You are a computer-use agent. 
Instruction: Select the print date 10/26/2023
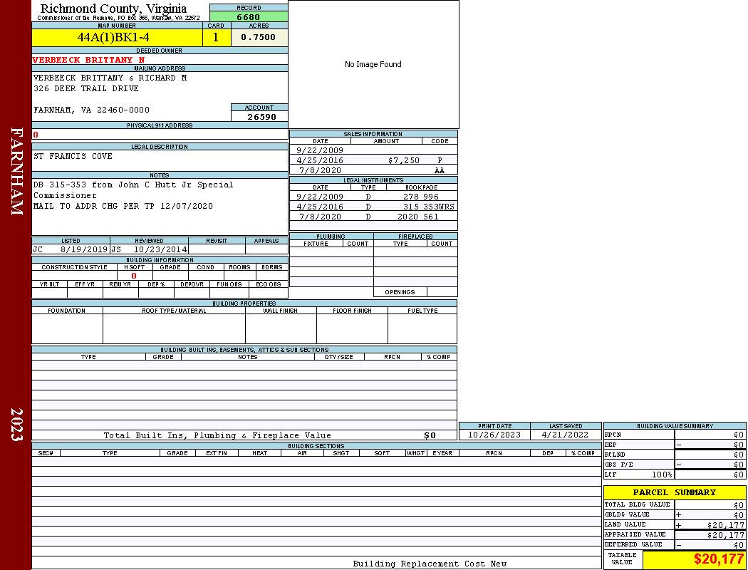(x=494, y=435)
